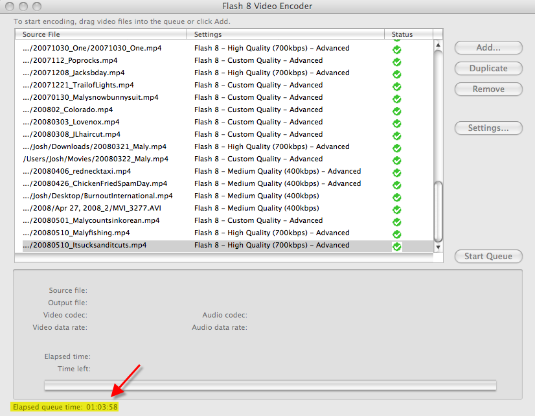Select the 20080426_ChickenFriedSpamDay.mp4 row

point(224,183)
